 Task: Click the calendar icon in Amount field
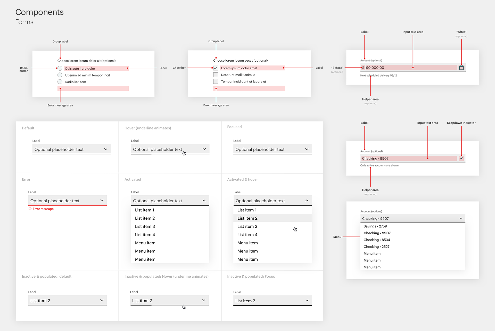[x=461, y=68]
